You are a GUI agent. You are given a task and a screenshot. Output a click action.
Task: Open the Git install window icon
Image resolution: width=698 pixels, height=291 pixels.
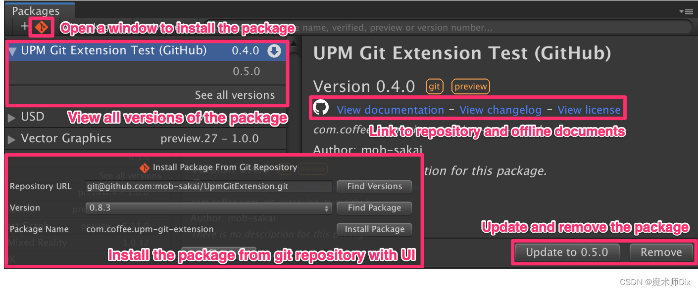tap(42, 28)
